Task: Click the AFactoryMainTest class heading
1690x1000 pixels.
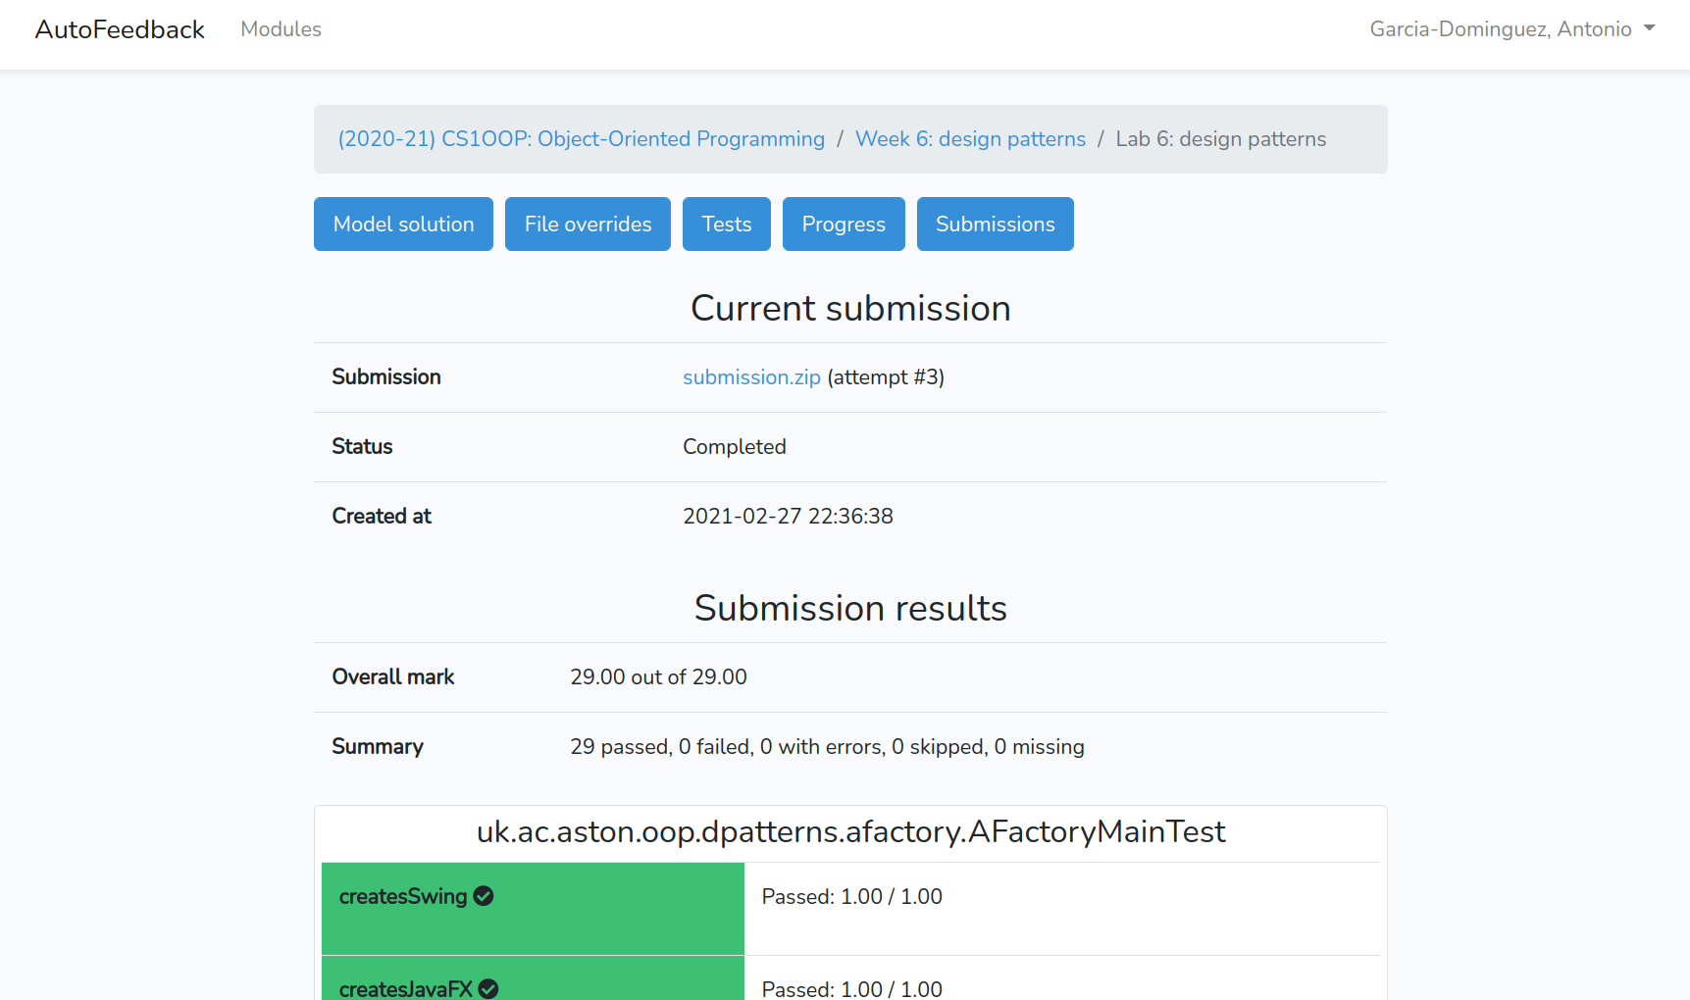Action: pos(850,831)
